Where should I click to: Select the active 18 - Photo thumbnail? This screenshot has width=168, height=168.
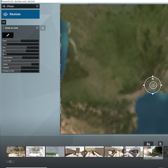[x=153, y=153]
